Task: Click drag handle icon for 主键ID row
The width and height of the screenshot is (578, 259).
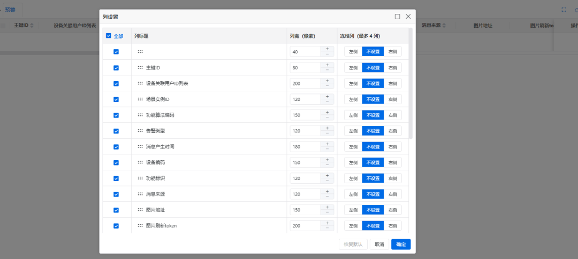Action: pos(140,68)
